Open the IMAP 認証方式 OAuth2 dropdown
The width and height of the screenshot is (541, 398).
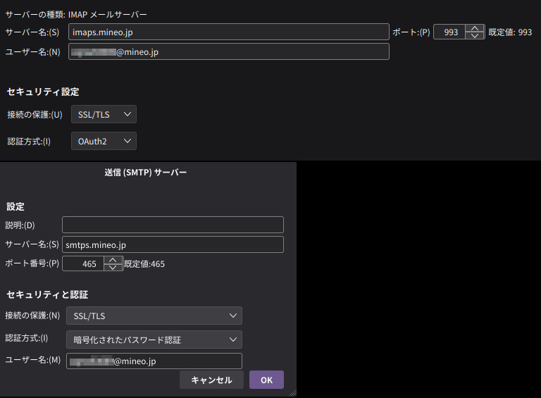click(104, 141)
